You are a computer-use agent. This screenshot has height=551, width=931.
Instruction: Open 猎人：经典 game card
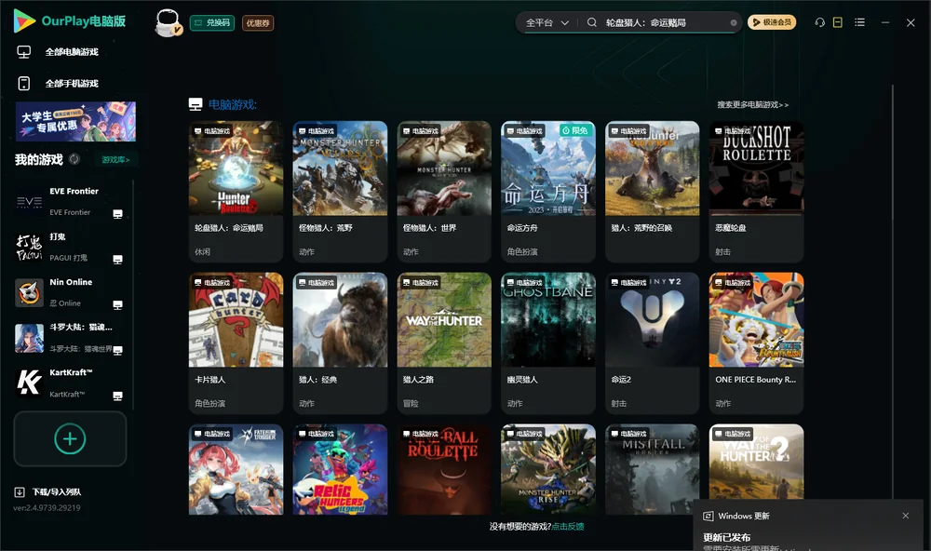click(340, 343)
